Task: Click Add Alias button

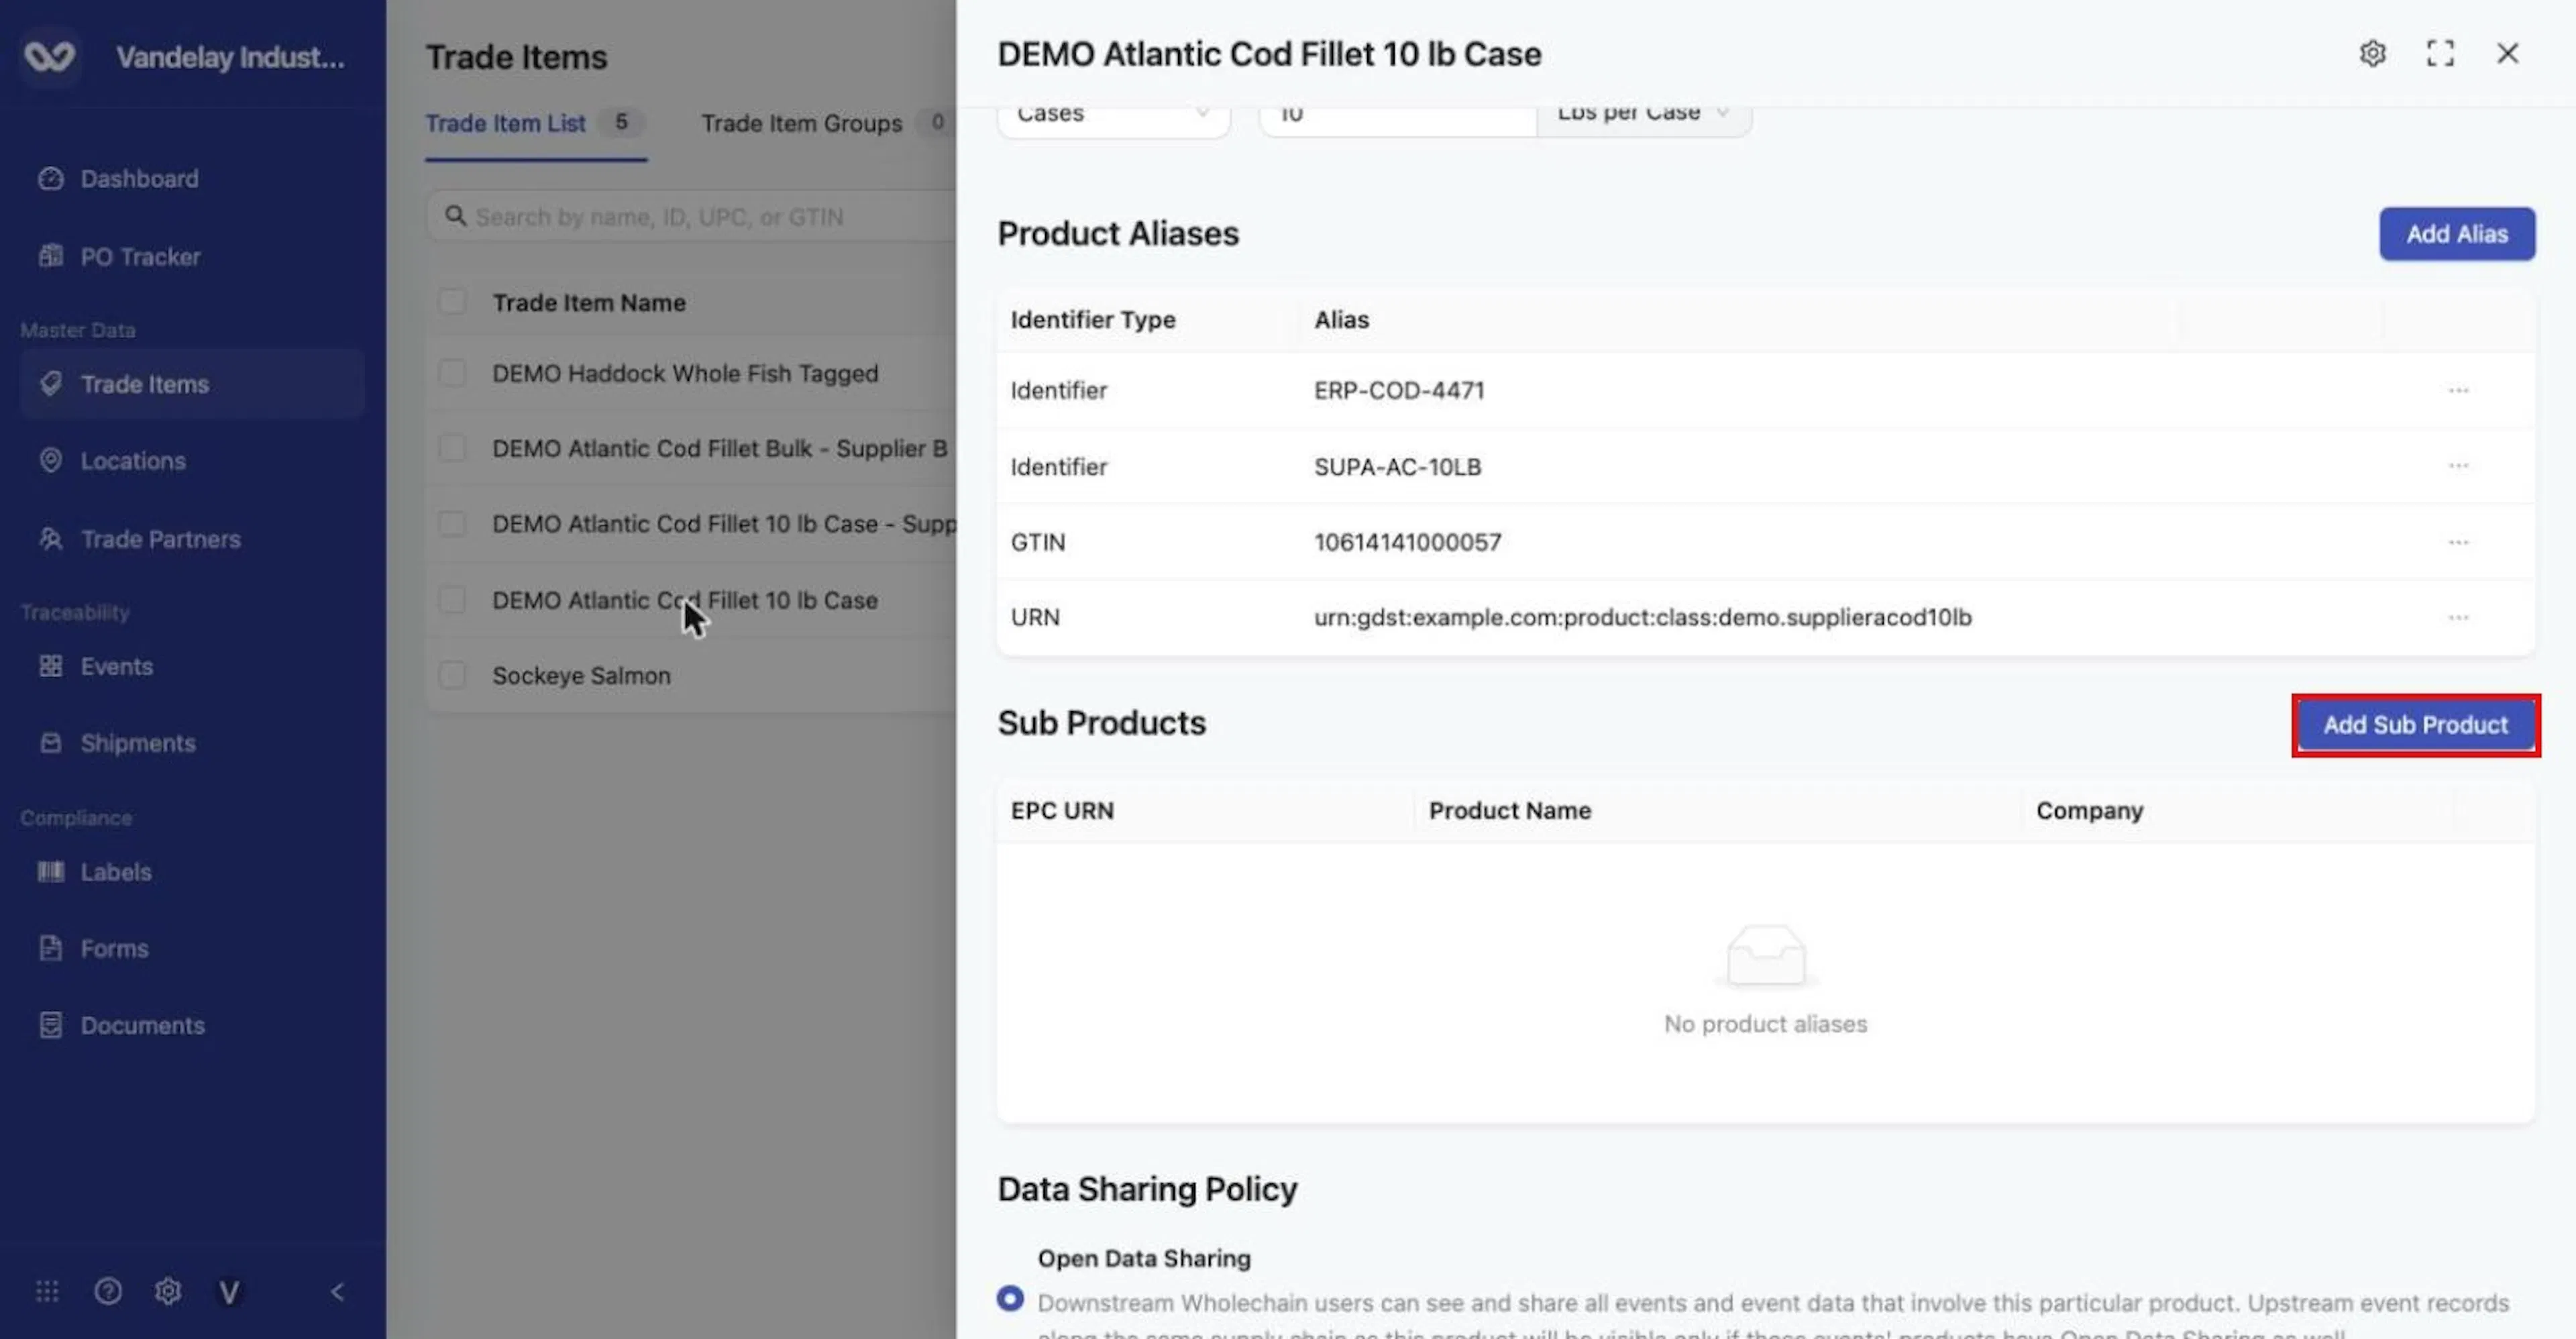Action: [x=2456, y=234]
